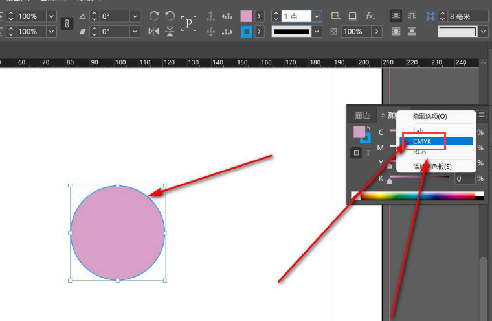Viewport: 492px width, 321px height.
Task: Click the constrain proportions chain-link icon
Action: 67,23
